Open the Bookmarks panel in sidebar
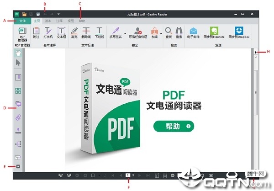The height and width of the screenshot is (191, 274). pyautogui.click(x=18, y=77)
